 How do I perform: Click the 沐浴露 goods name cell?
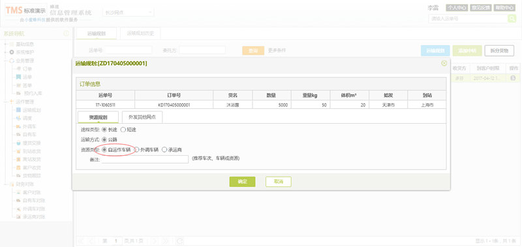[x=233, y=105]
